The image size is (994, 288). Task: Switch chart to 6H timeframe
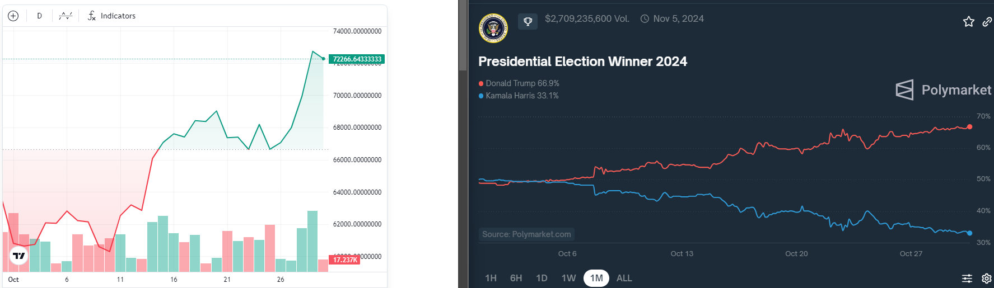[x=516, y=278]
